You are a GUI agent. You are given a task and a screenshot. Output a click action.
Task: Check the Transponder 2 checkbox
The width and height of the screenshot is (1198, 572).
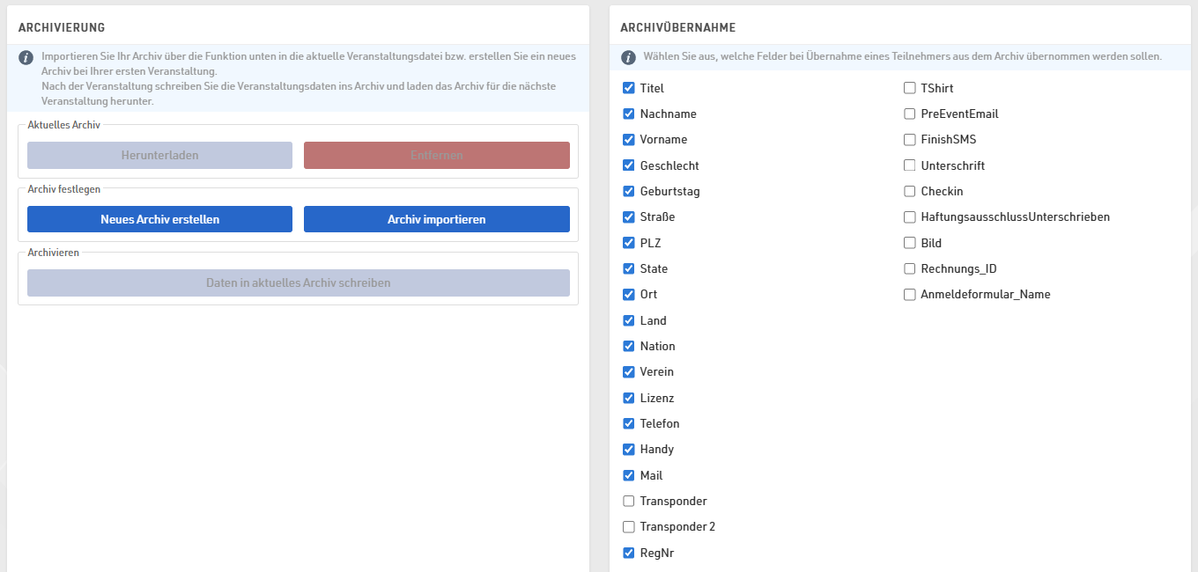(x=629, y=526)
